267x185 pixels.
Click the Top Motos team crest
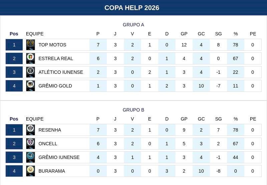click(x=30, y=45)
